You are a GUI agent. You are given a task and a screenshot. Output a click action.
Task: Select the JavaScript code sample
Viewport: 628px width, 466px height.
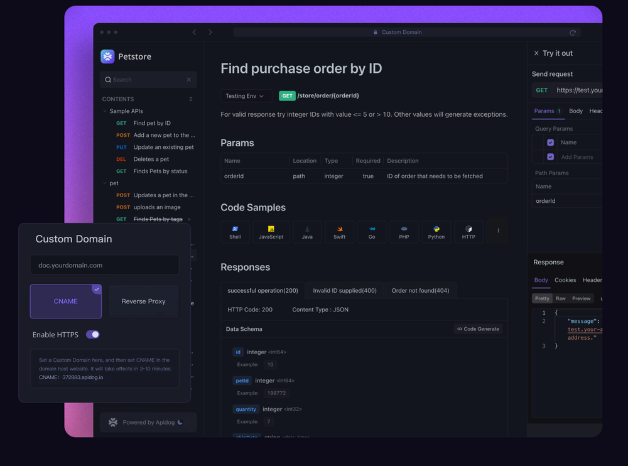271,232
